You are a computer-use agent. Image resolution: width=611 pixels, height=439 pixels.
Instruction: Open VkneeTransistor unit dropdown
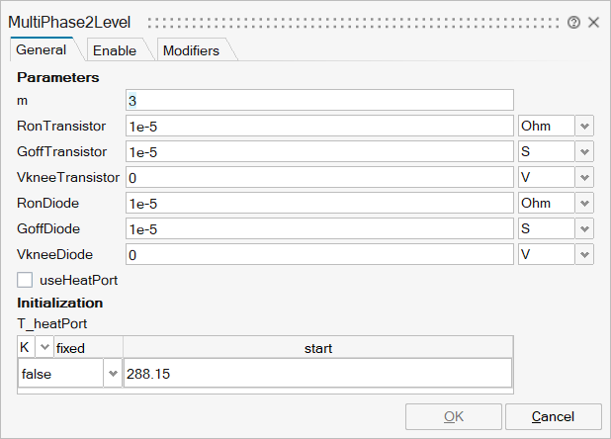point(584,177)
